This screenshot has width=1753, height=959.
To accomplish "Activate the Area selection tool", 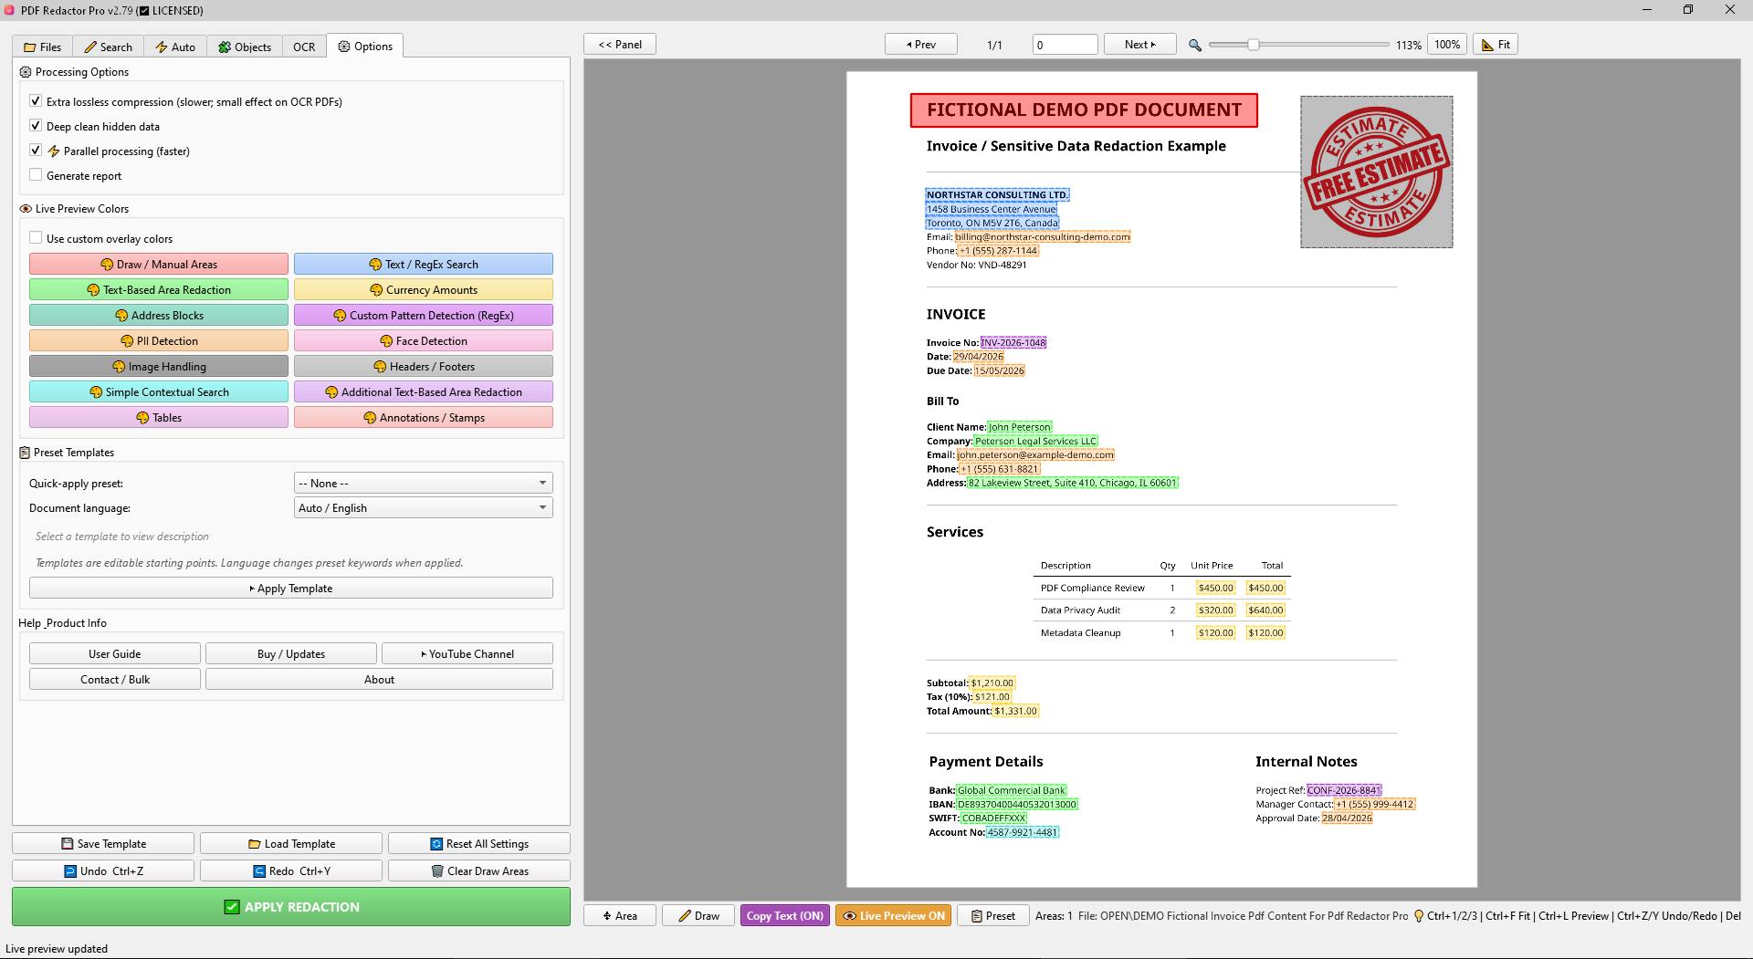I will coord(620,916).
